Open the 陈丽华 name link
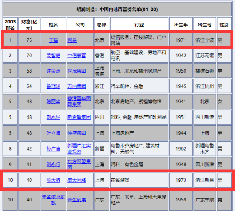 (x=54, y=102)
